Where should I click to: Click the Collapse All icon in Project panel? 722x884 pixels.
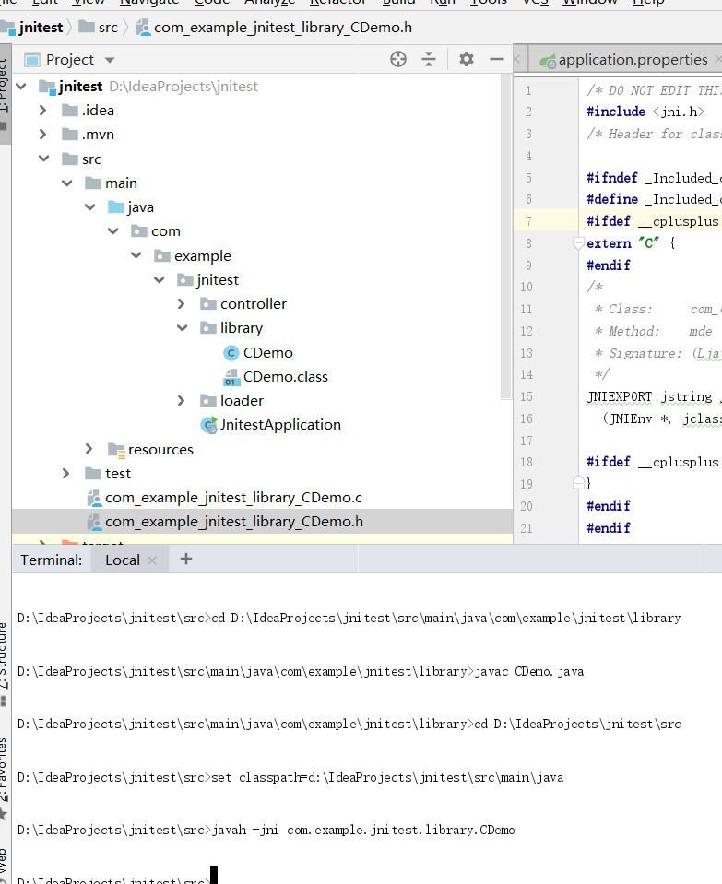pos(429,59)
